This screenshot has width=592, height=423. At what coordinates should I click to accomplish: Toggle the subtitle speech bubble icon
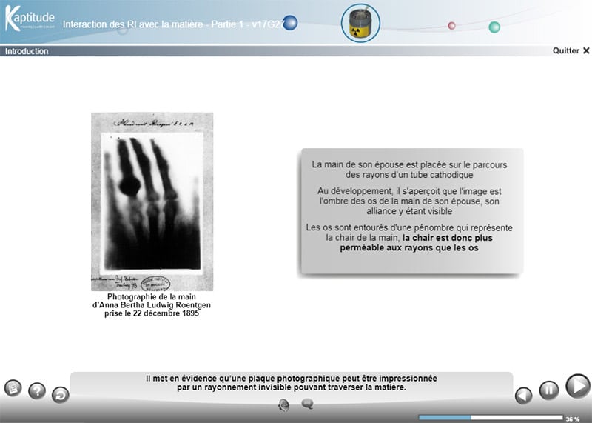307,404
